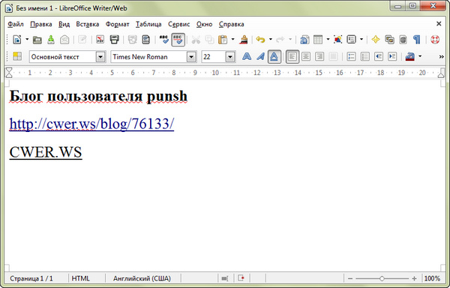Click the underlined CWER.WS text
Image resolution: width=450 pixels, height=288 pixels.
[x=46, y=151]
